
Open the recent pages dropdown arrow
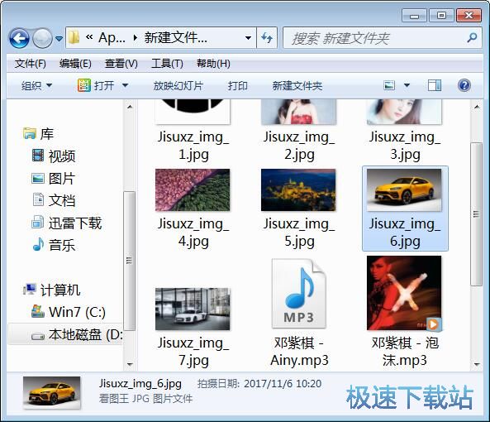pyautogui.click(x=59, y=39)
